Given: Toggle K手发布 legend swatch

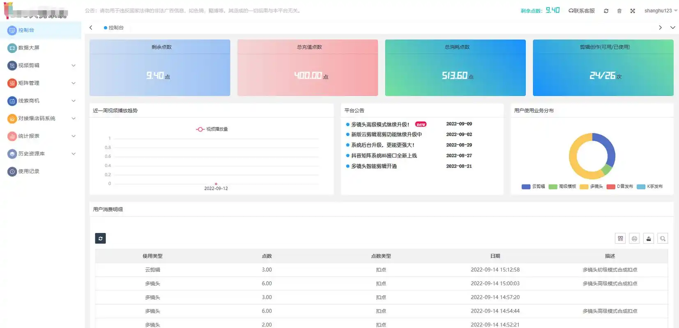Looking at the screenshot, I should (641, 187).
